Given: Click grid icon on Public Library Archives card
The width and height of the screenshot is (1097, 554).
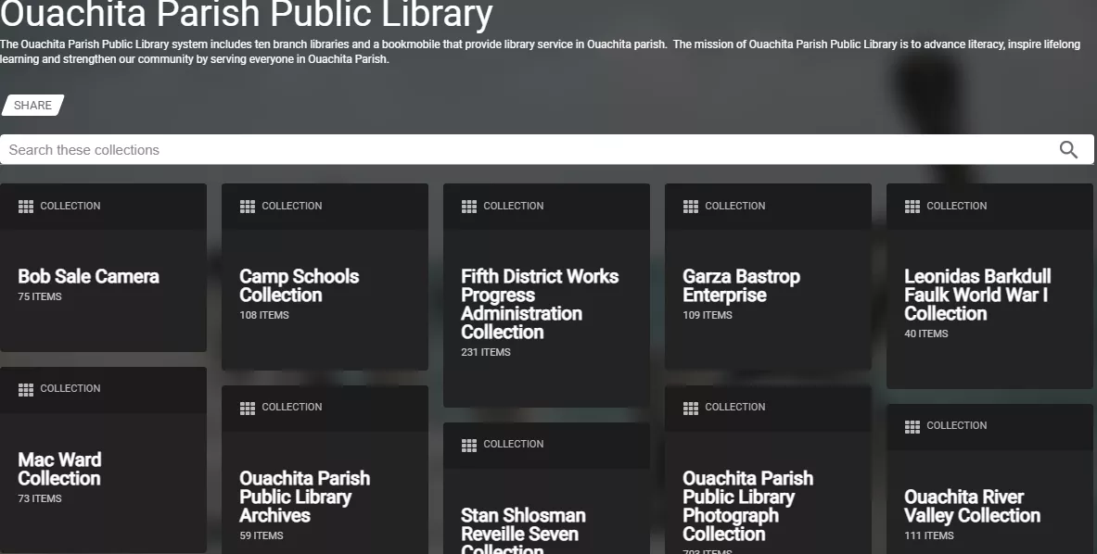Looking at the screenshot, I should click(x=248, y=408).
